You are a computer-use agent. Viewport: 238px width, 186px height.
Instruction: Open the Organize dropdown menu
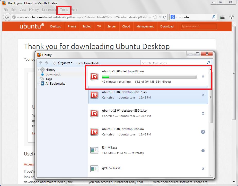tap(65, 63)
